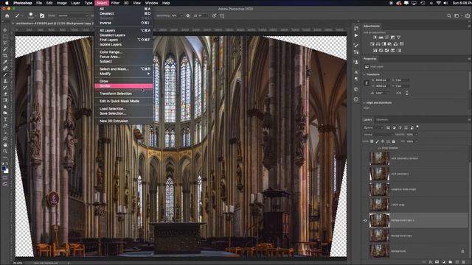The image size is (472, 265).
Task: Choose Edit in Quick Mask Mode
Action: (124, 101)
